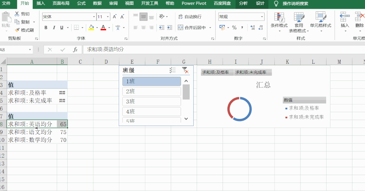The width and height of the screenshot is (365, 191).
Task: Align text to middle vertically
Action: pyautogui.click(x=143, y=17)
